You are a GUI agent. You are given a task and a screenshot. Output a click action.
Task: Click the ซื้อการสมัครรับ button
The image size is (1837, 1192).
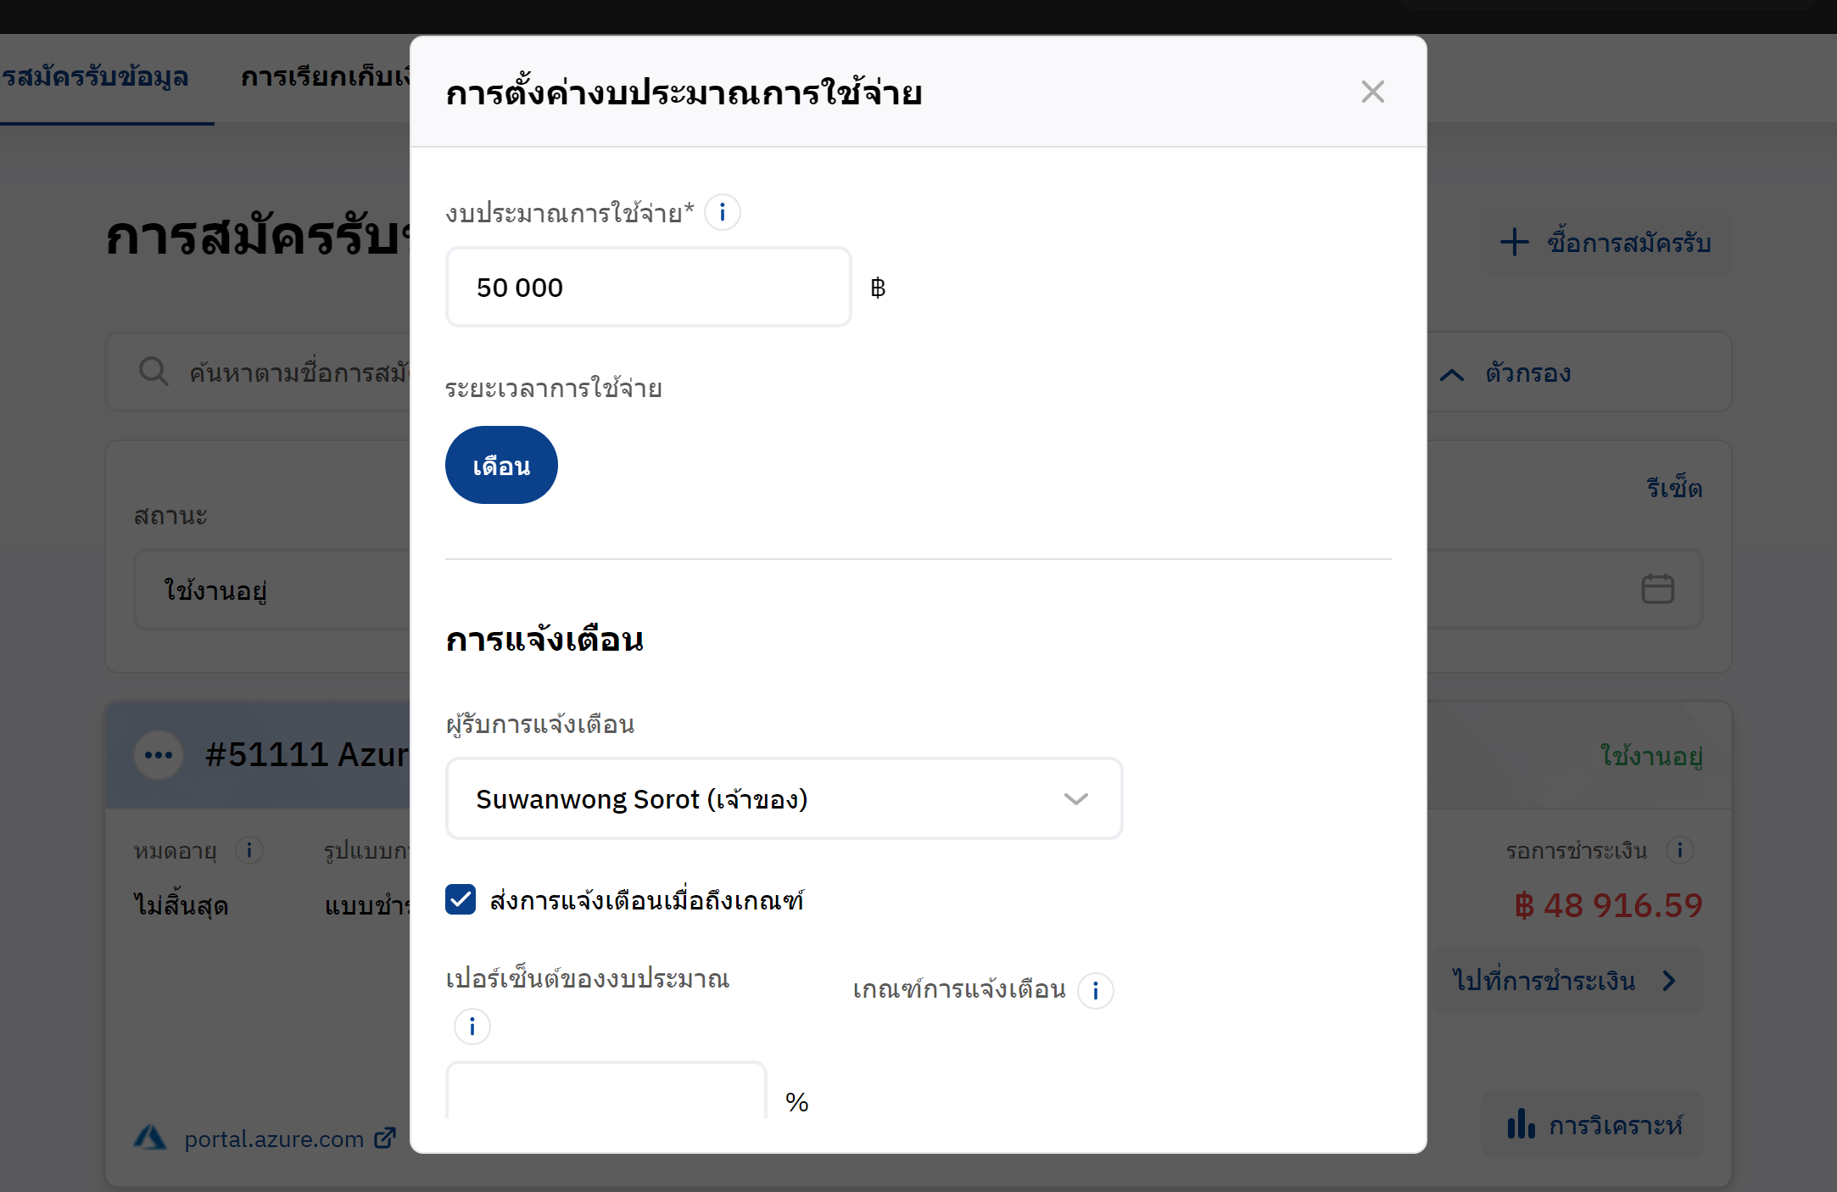point(1605,243)
